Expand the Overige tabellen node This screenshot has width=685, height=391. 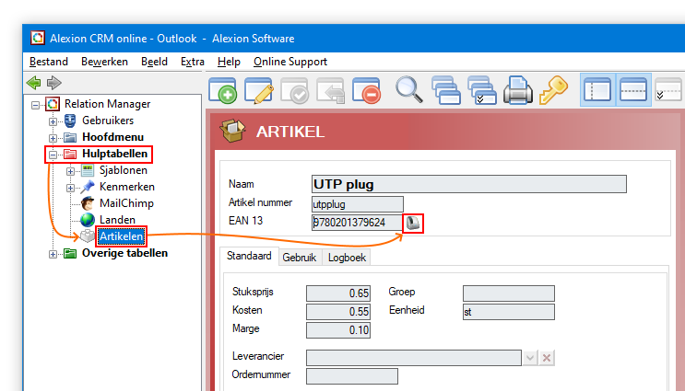53,254
